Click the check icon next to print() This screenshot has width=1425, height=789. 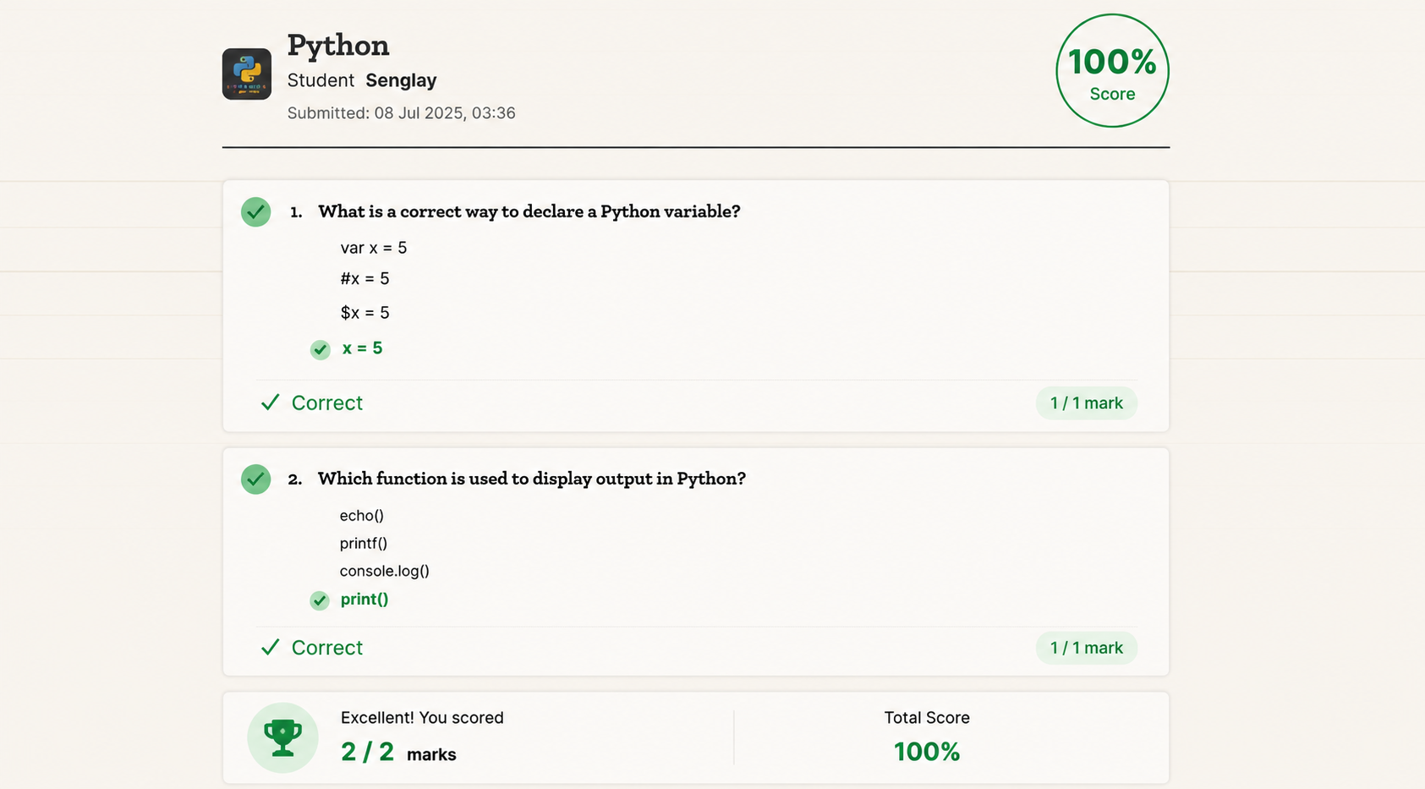pos(319,600)
